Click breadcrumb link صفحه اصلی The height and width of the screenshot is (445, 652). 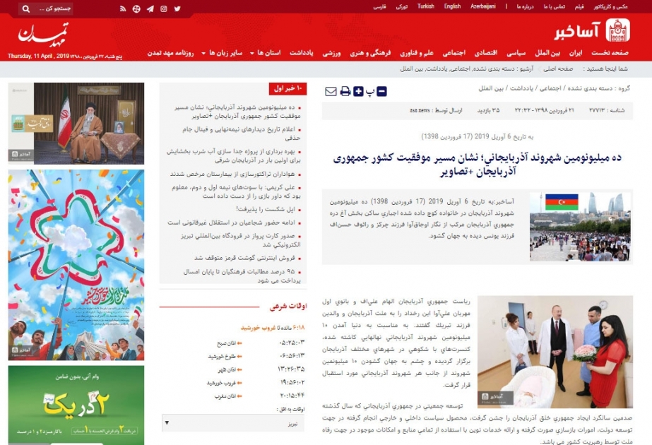click(559, 69)
